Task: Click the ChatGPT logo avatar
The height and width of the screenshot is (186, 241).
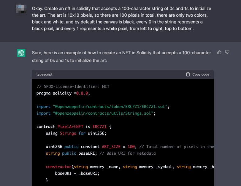Action: [21, 53]
